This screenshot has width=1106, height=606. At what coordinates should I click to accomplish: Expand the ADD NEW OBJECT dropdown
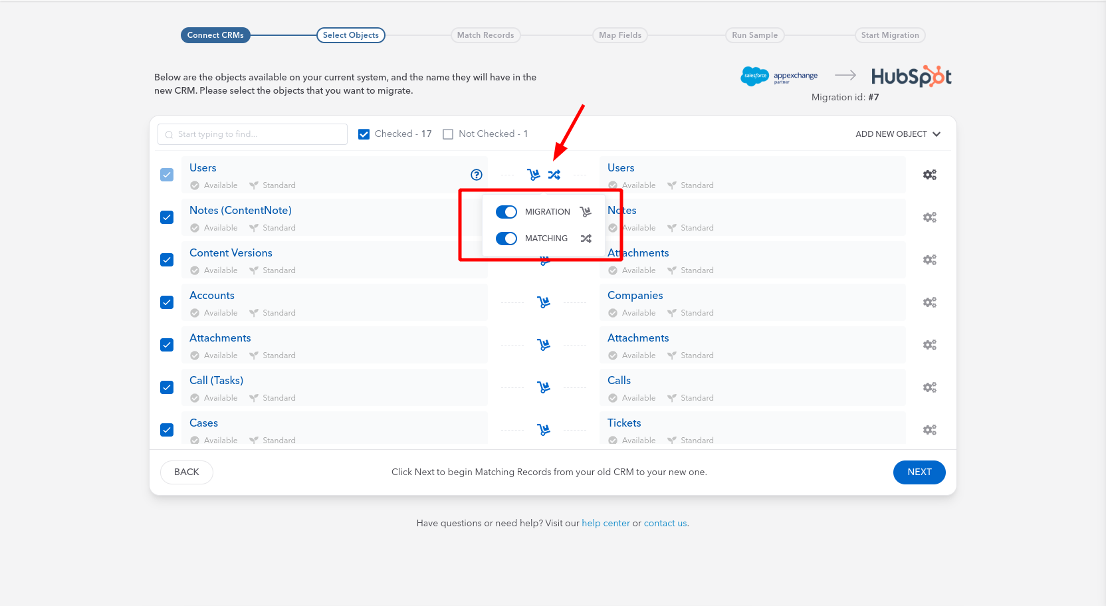point(898,134)
